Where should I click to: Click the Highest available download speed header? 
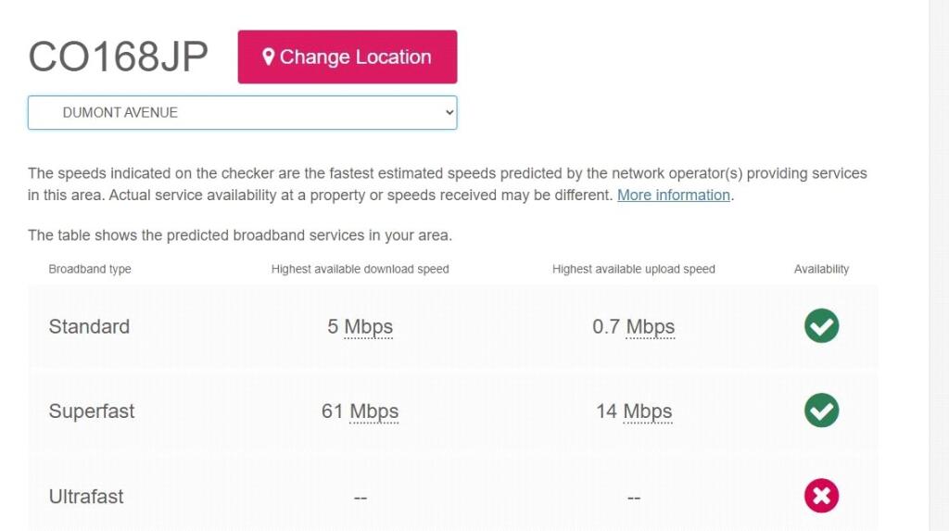[360, 270]
